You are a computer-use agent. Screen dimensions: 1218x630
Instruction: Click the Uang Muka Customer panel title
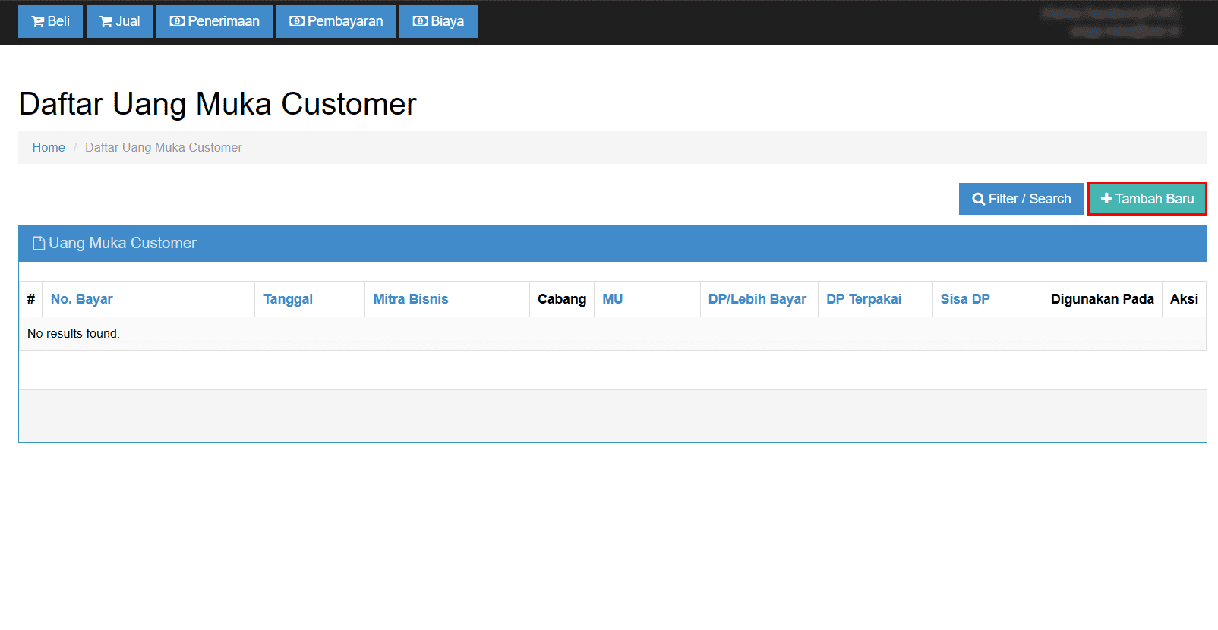(x=122, y=243)
